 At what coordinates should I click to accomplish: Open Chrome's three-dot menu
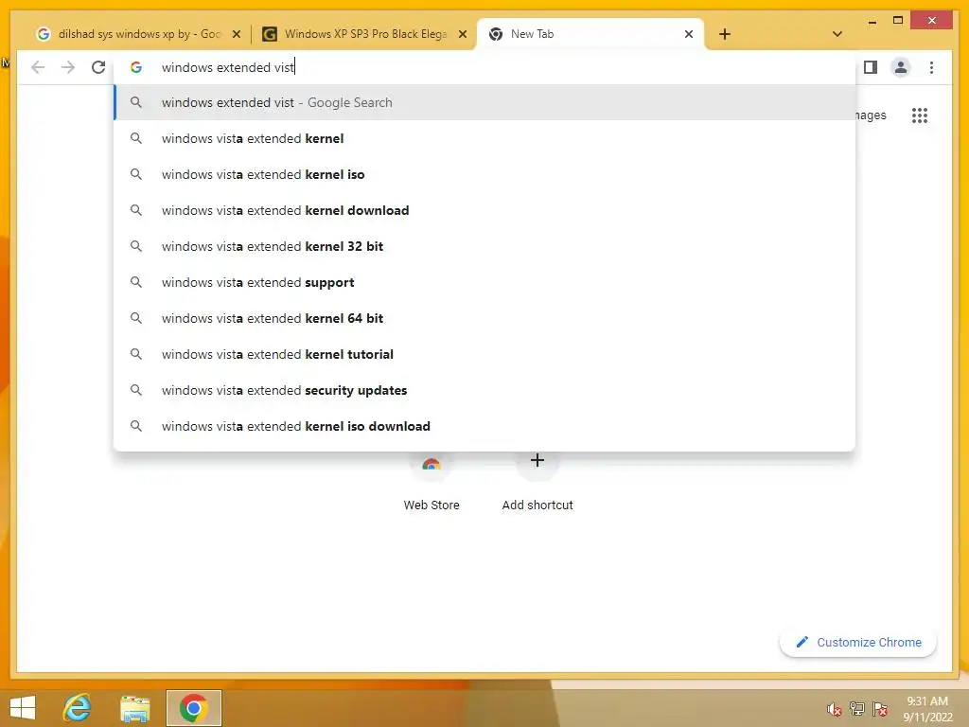931,67
